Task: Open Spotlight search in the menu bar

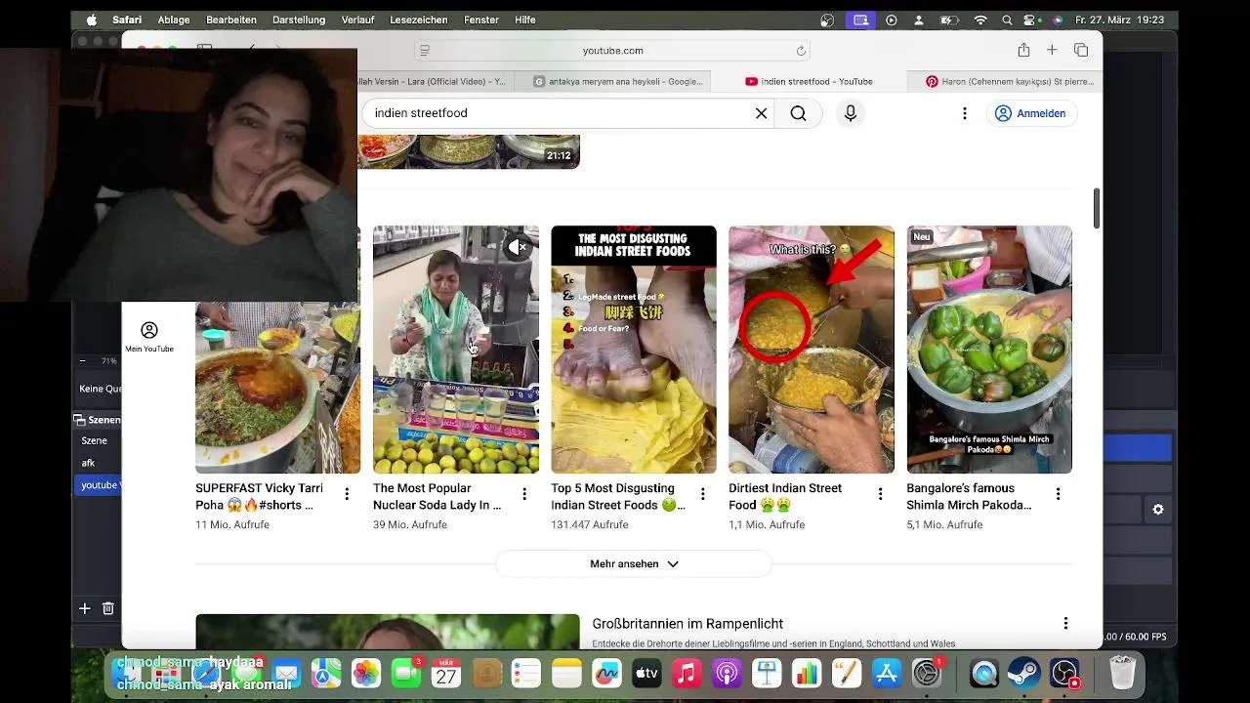Action: tap(1007, 20)
